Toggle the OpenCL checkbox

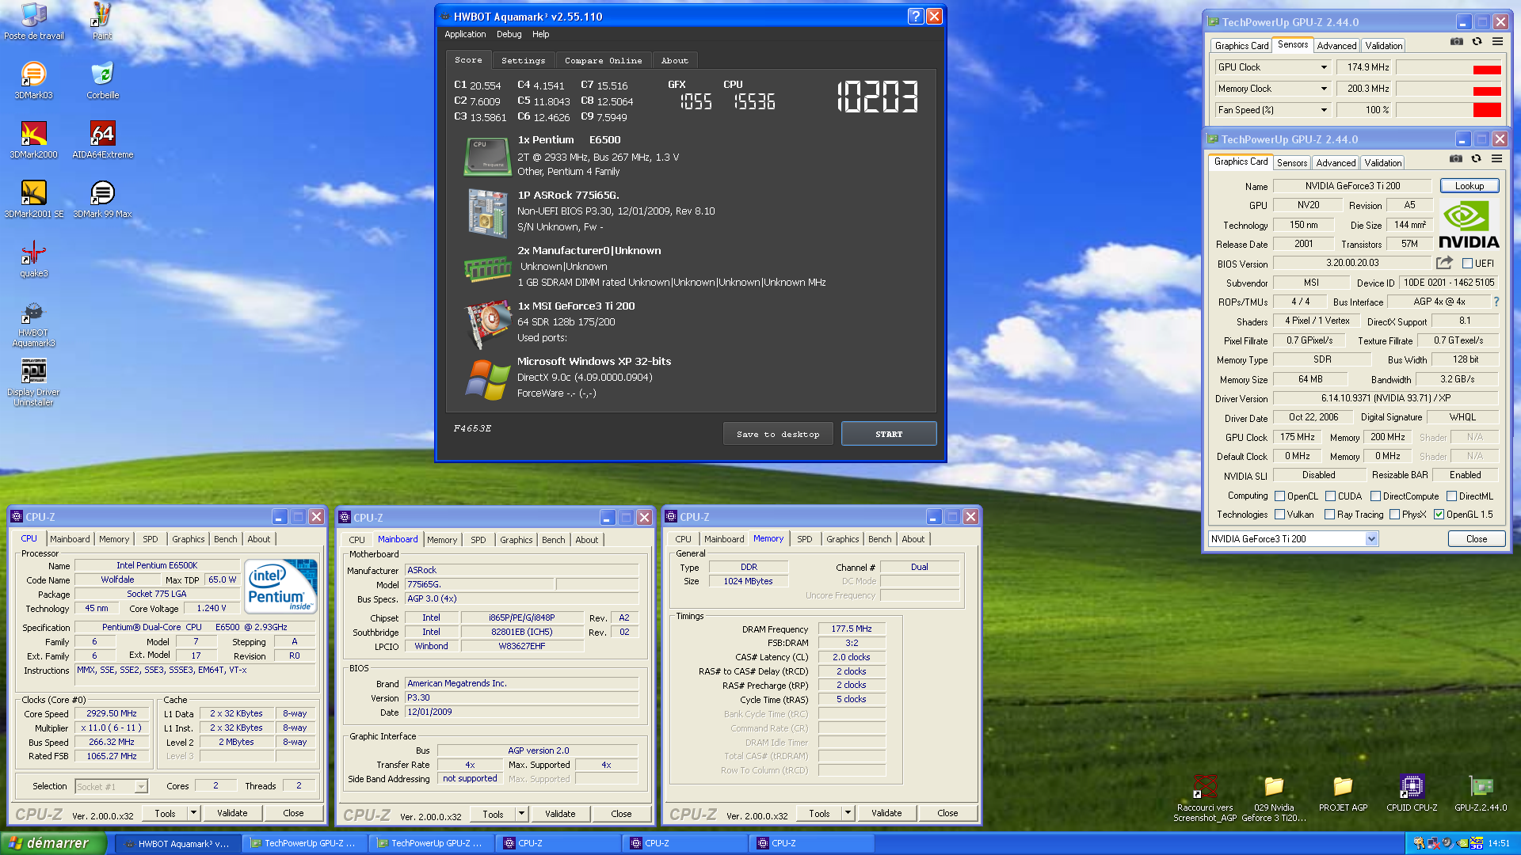pos(1279,496)
